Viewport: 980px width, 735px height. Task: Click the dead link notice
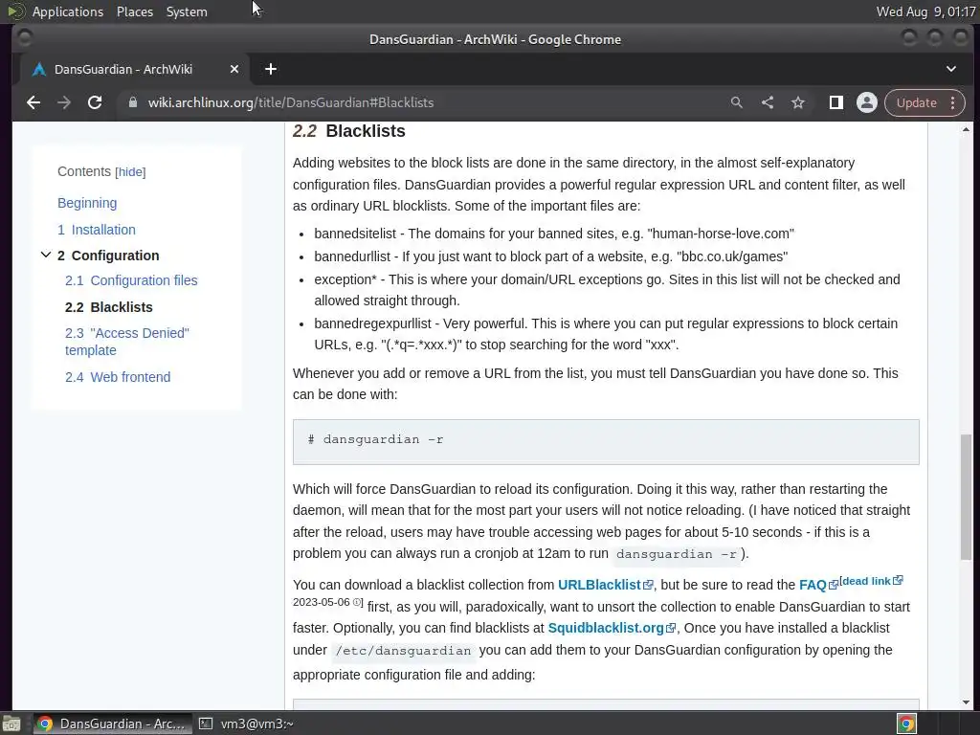(x=871, y=581)
